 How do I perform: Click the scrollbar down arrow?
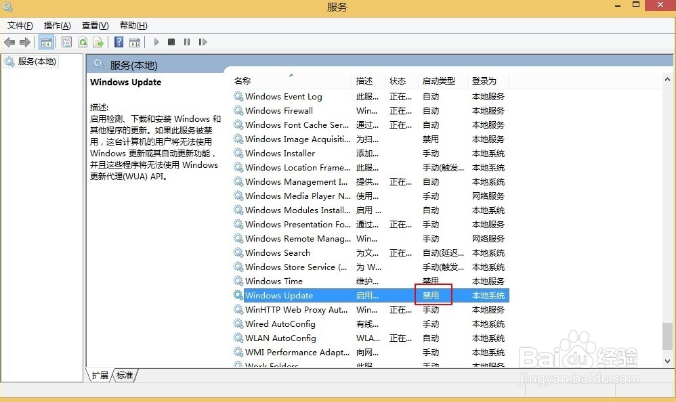[667, 361]
